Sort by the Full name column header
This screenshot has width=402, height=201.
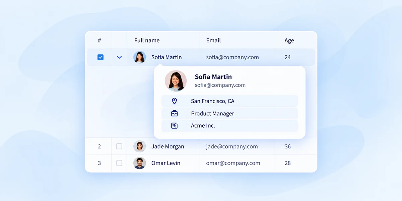147,40
